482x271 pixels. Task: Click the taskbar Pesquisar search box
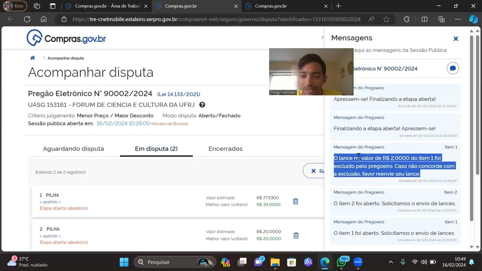click(175, 262)
